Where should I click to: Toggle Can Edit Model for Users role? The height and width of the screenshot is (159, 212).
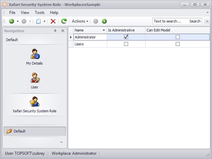(178, 44)
